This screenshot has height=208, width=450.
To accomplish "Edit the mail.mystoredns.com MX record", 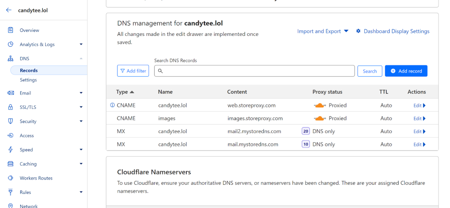I will coord(419,144).
